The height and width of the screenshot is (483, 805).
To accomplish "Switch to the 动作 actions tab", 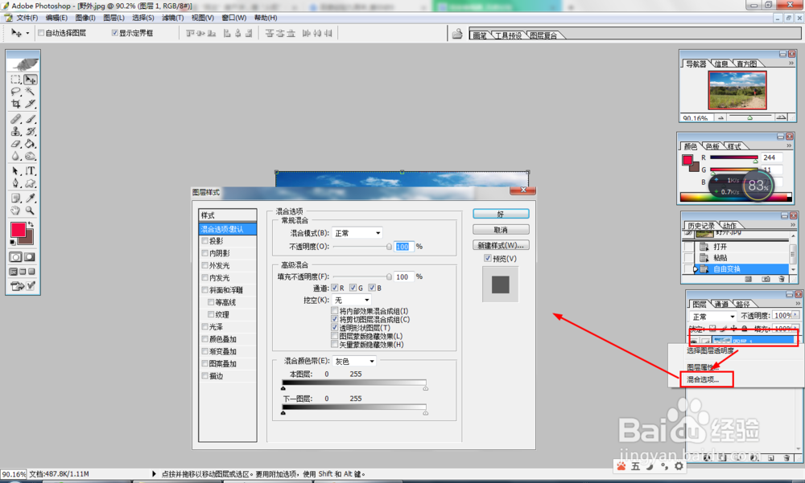I will 729,226.
